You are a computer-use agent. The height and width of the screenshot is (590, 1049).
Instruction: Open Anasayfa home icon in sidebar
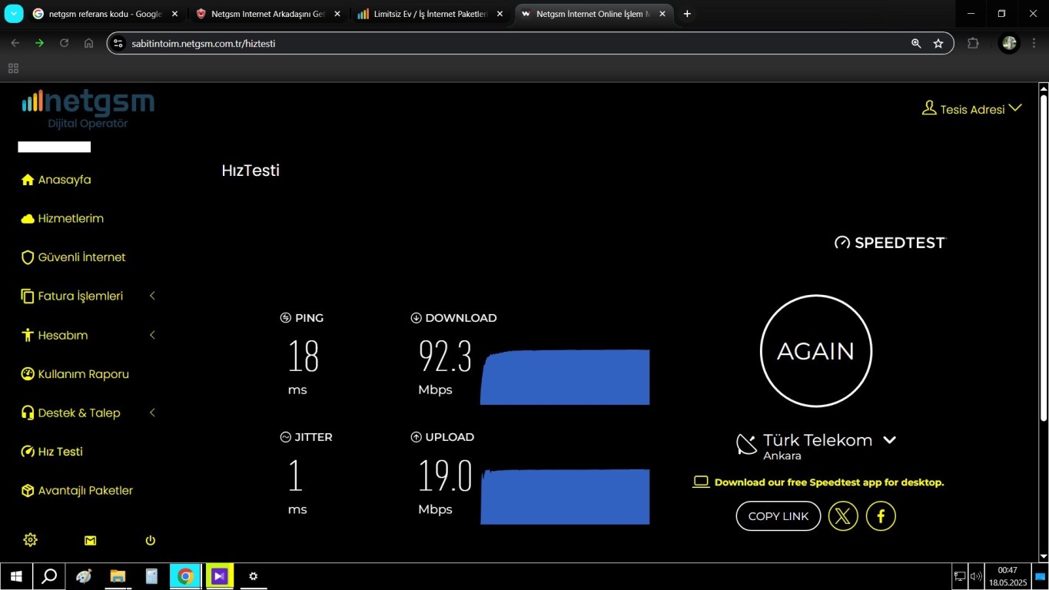[28, 180]
